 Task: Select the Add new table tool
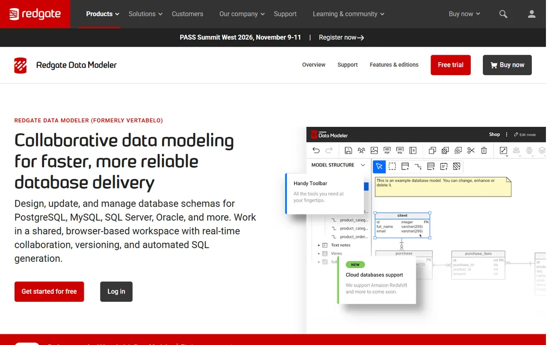point(405,166)
